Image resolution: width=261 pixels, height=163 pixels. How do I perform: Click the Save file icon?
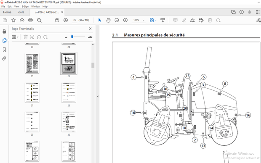(5, 20)
